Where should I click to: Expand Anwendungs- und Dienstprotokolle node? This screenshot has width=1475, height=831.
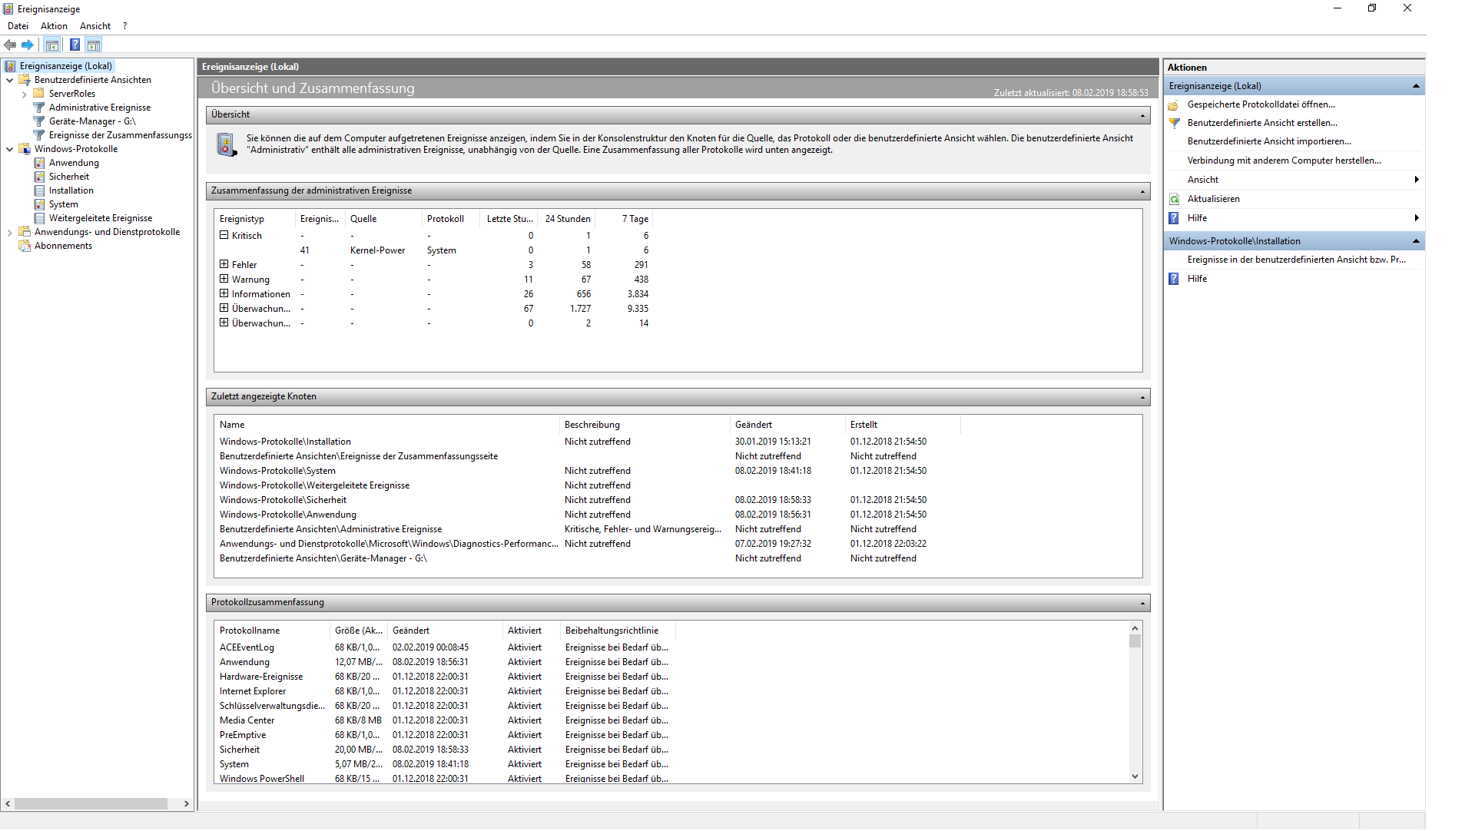coord(10,233)
